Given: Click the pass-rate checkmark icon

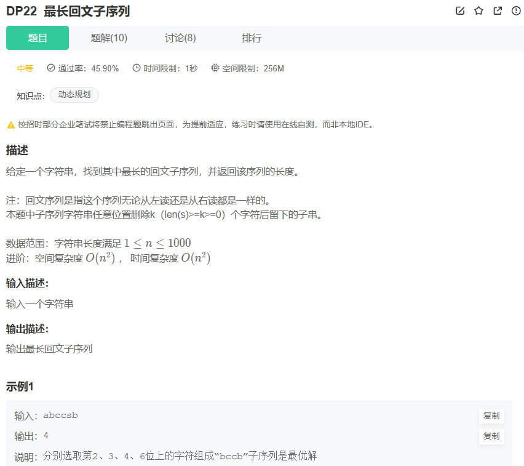Looking at the screenshot, I should click(x=50, y=68).
